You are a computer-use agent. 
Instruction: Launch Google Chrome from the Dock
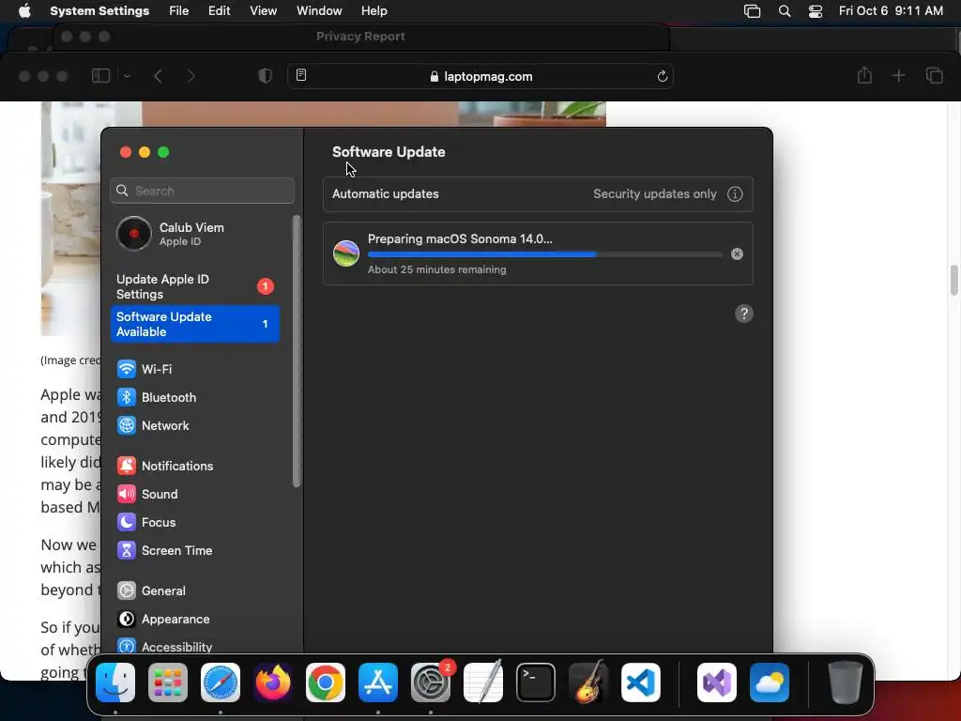[x=326, y=683]
